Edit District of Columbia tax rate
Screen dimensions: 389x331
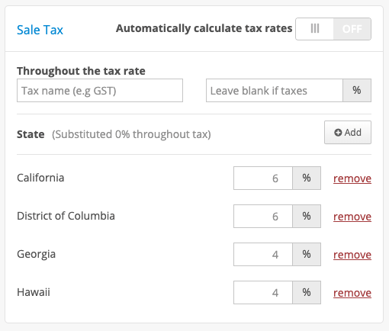click(263, 217)
